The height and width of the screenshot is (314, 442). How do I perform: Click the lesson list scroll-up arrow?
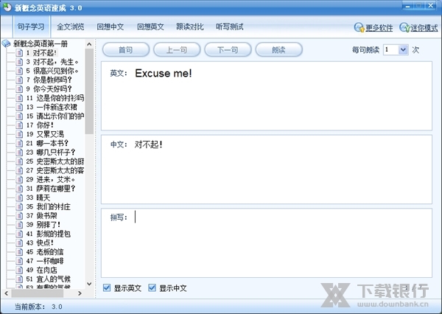tap(89, 44)
